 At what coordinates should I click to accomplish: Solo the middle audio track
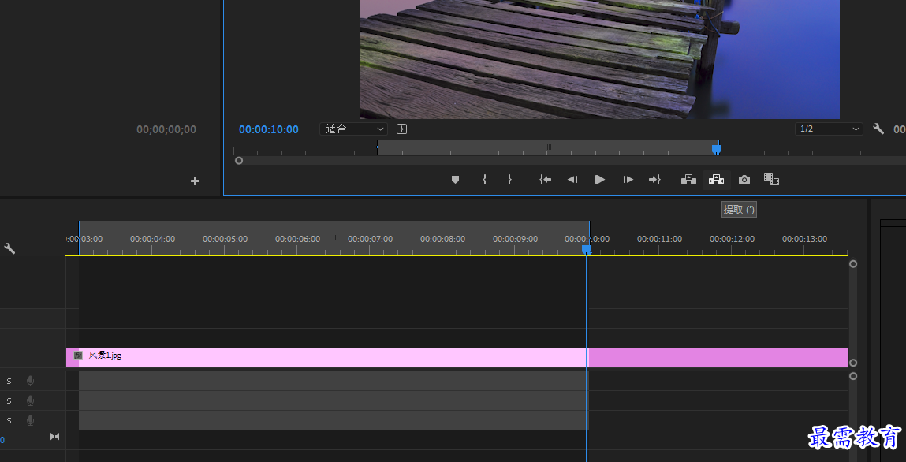(9, 401)
